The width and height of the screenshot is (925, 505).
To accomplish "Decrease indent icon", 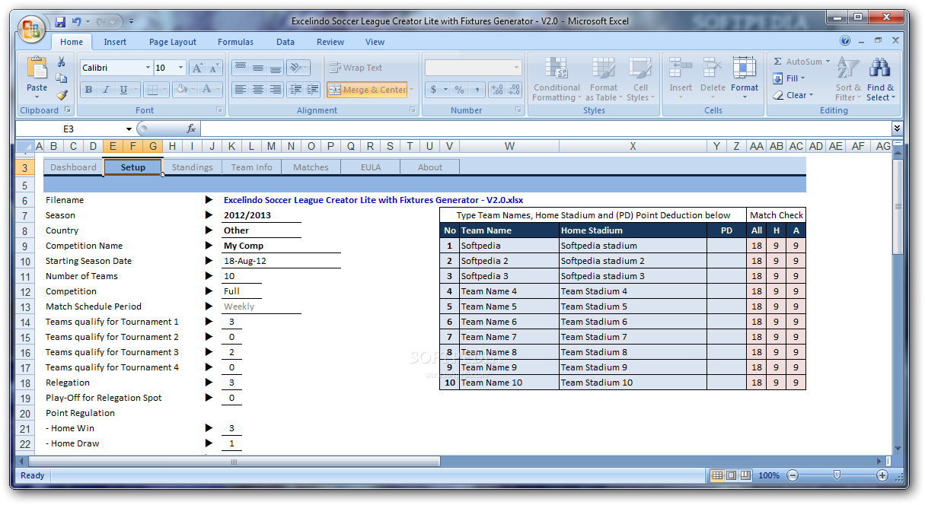I will pyautogui.click(x=295, y=90).
